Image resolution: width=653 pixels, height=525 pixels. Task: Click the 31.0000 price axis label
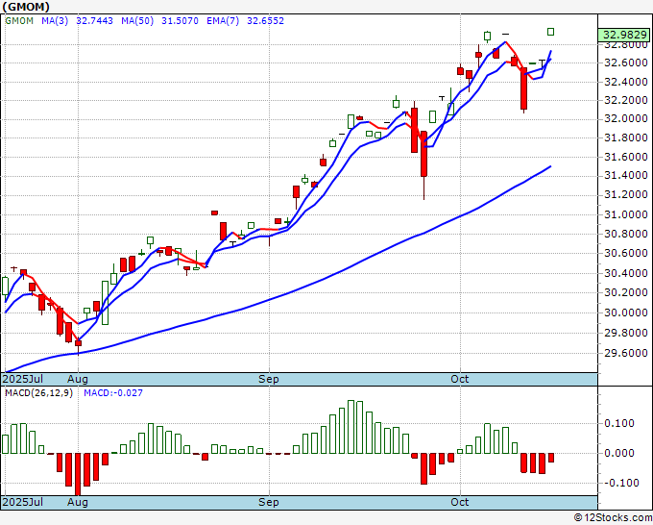626,214
